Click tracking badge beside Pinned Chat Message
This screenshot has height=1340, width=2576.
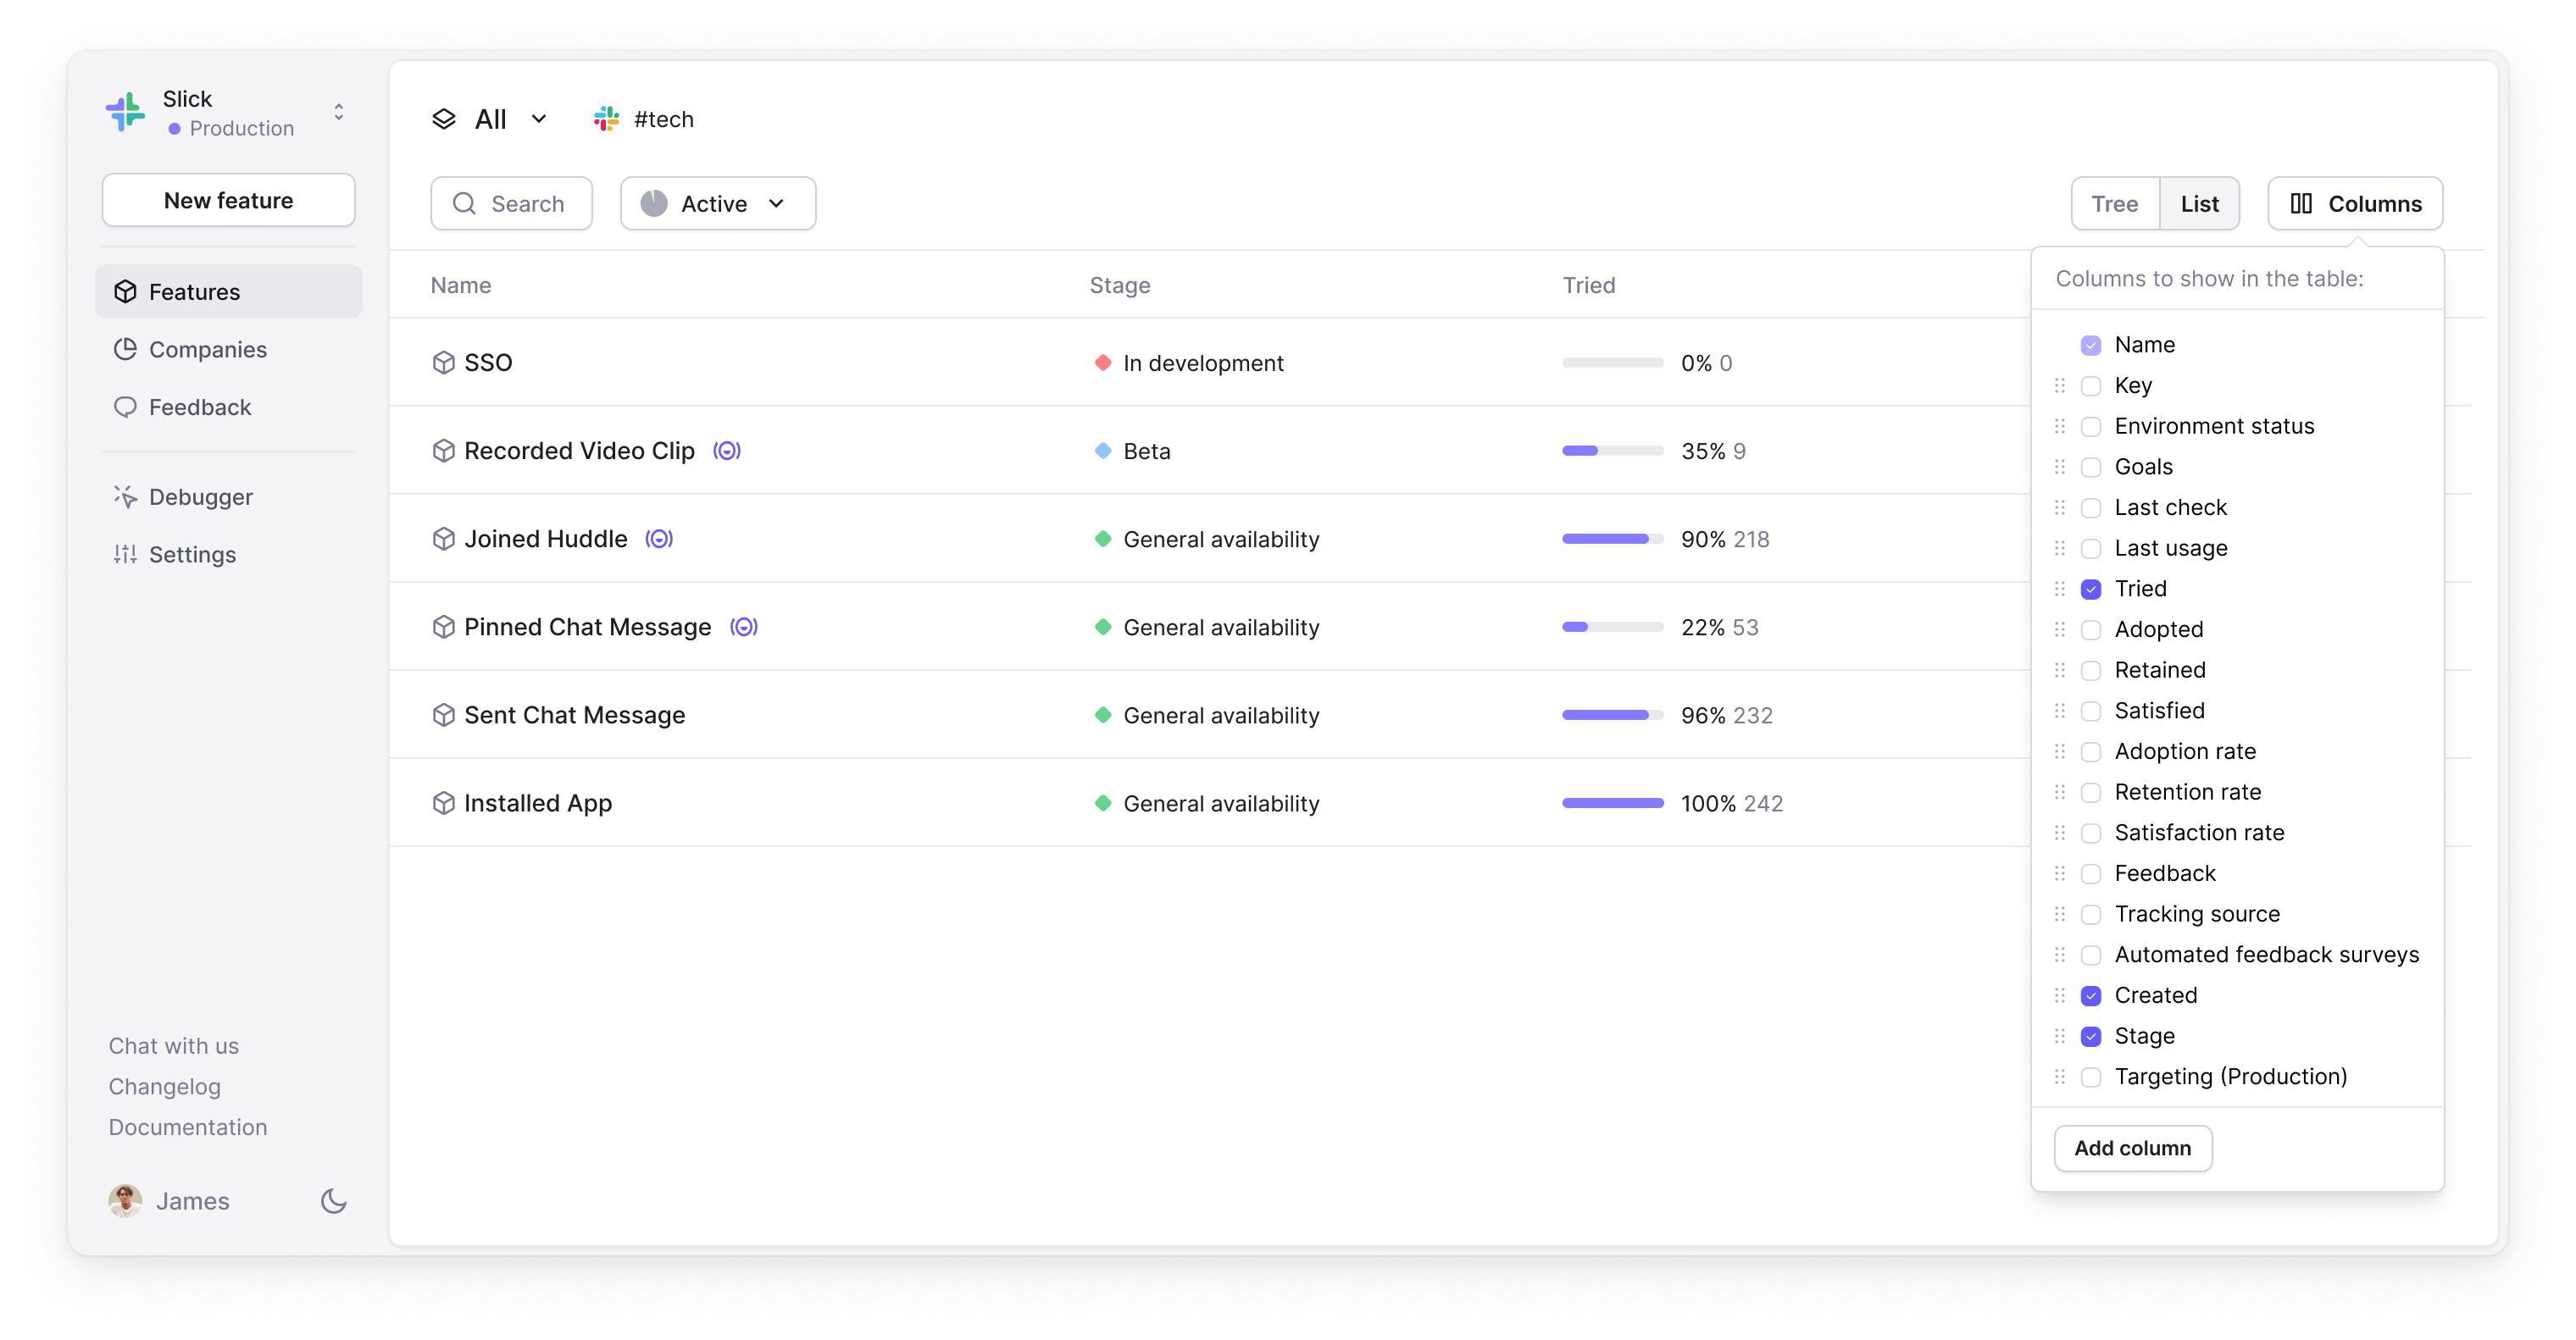744,627
